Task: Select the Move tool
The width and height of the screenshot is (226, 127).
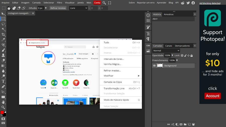Action: point(3,14)
